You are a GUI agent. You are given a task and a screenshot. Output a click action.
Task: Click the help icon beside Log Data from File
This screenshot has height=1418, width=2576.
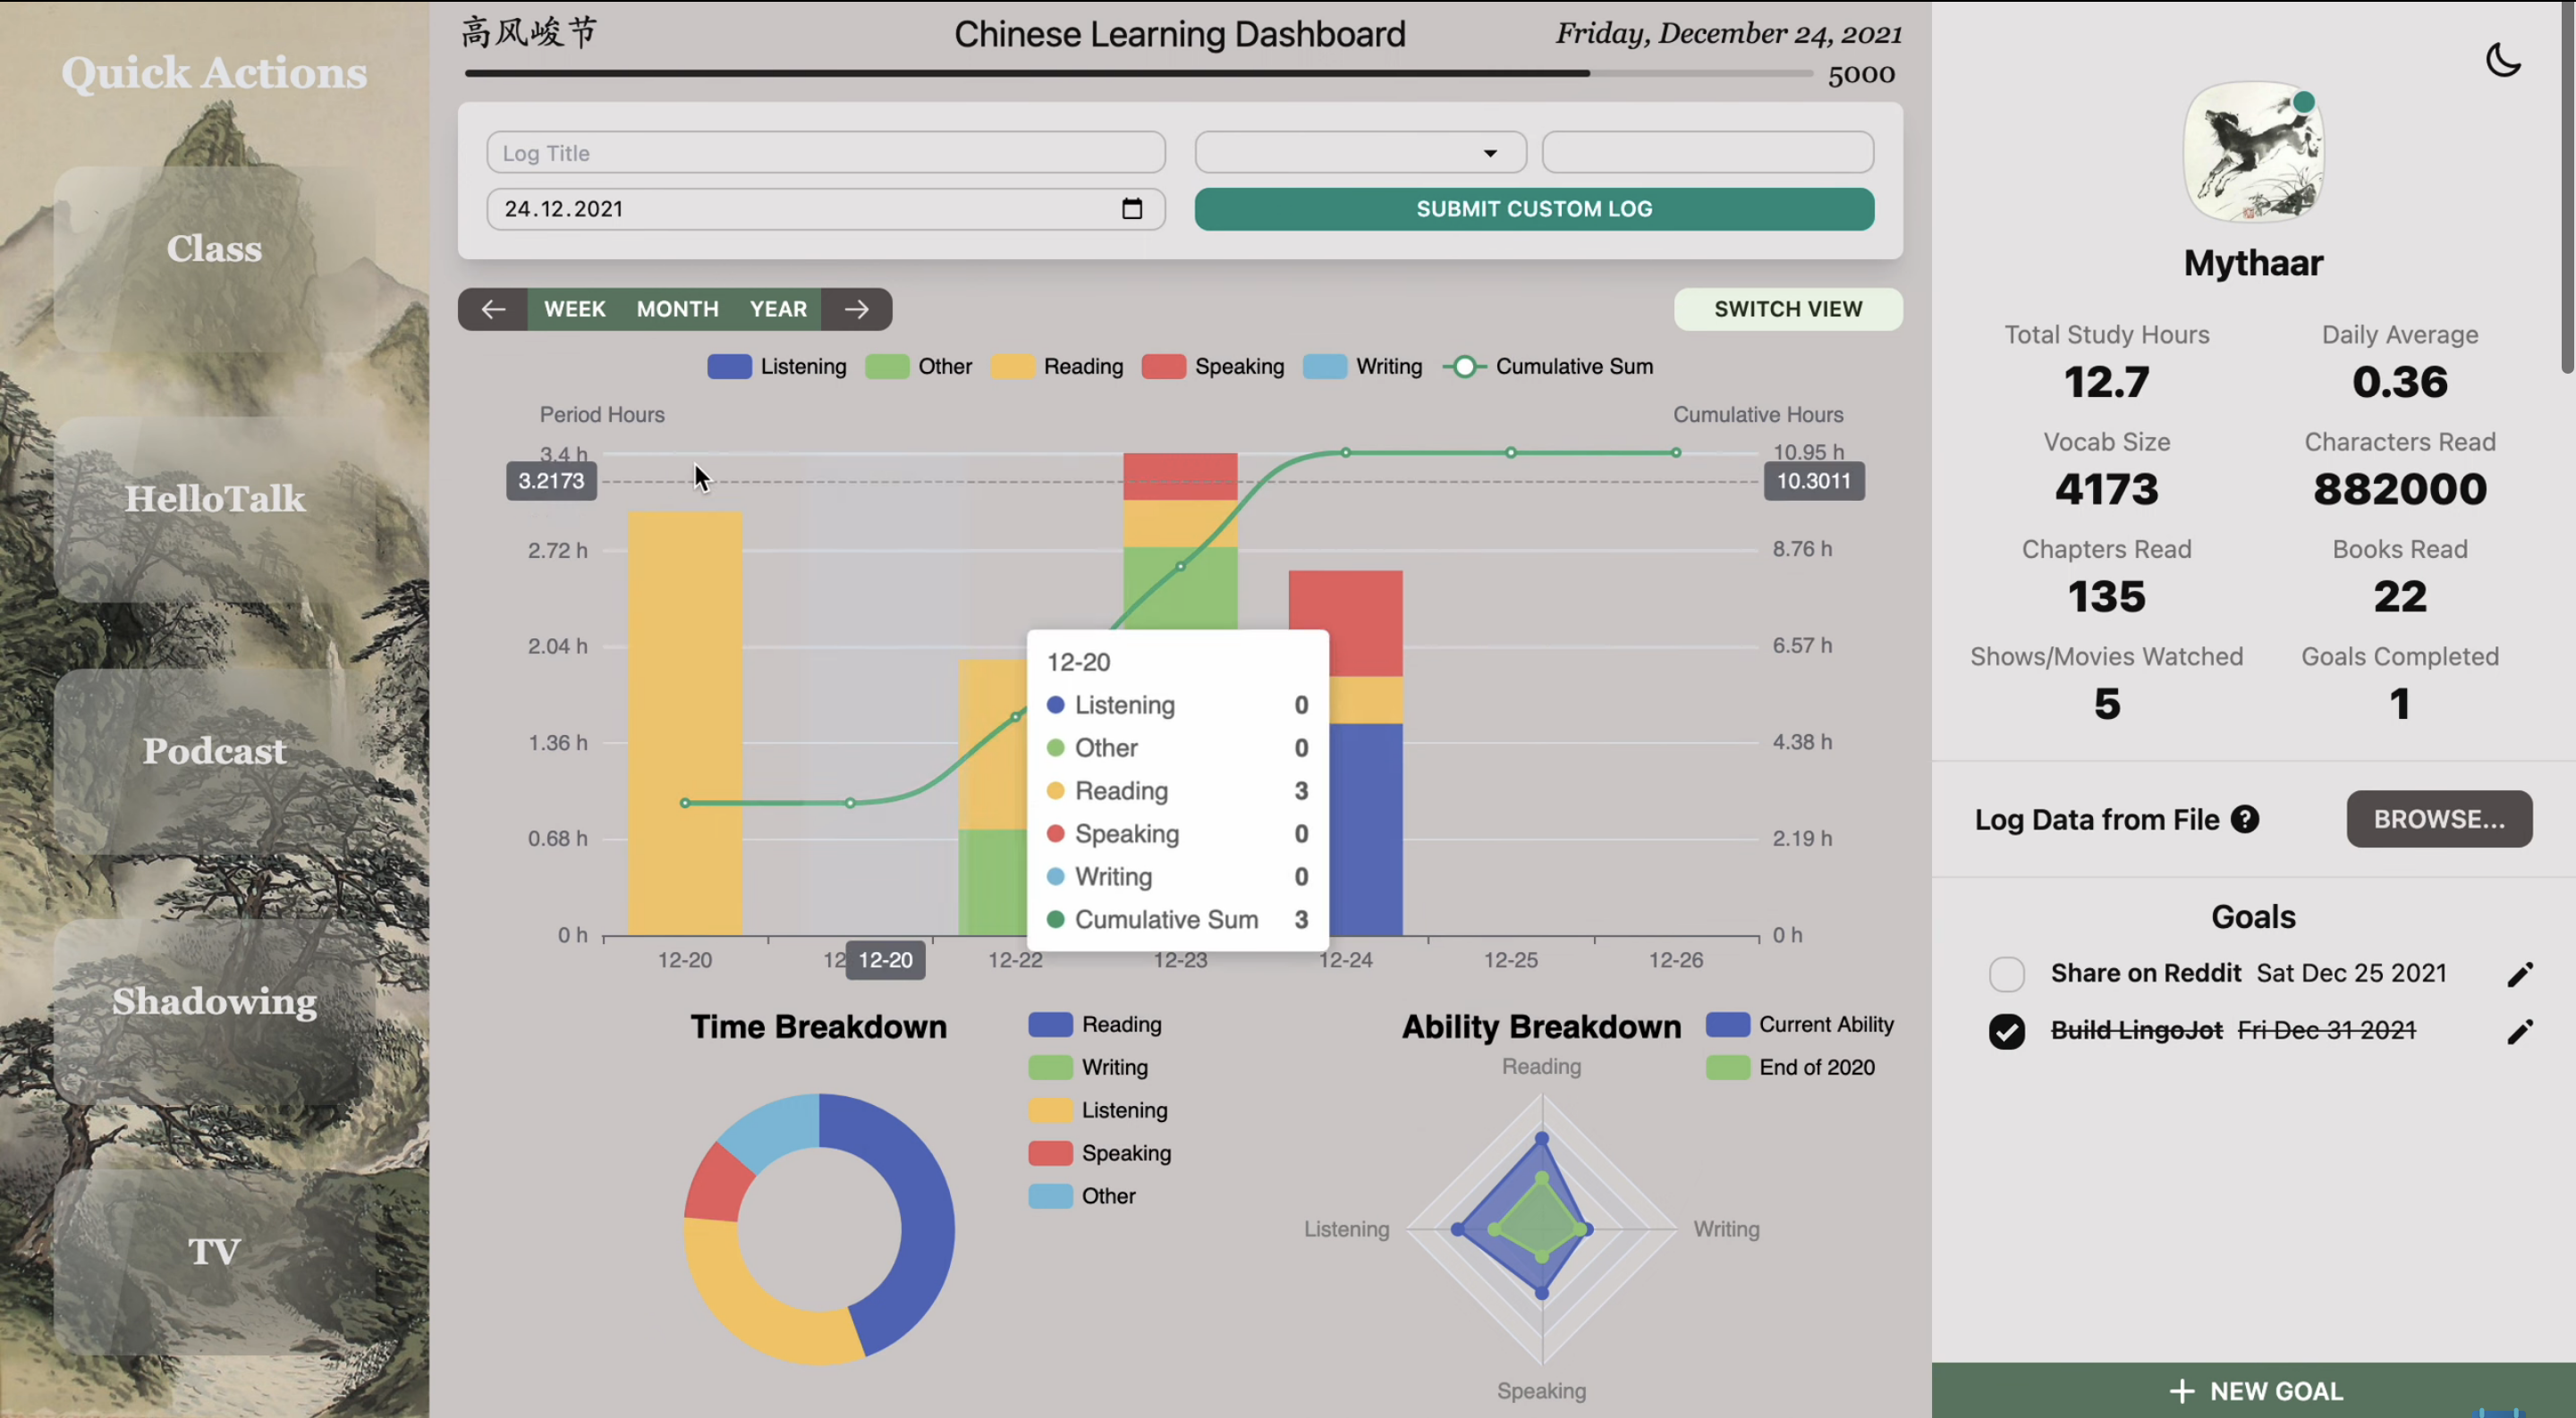(x=2245, y=820)
